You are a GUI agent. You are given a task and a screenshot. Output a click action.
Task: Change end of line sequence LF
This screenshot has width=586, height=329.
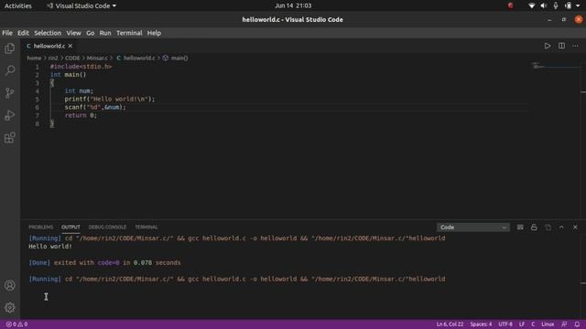point(522,324)
